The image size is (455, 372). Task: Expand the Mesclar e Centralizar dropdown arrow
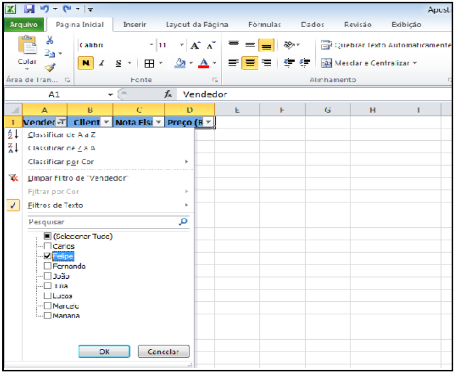[415, 63]
